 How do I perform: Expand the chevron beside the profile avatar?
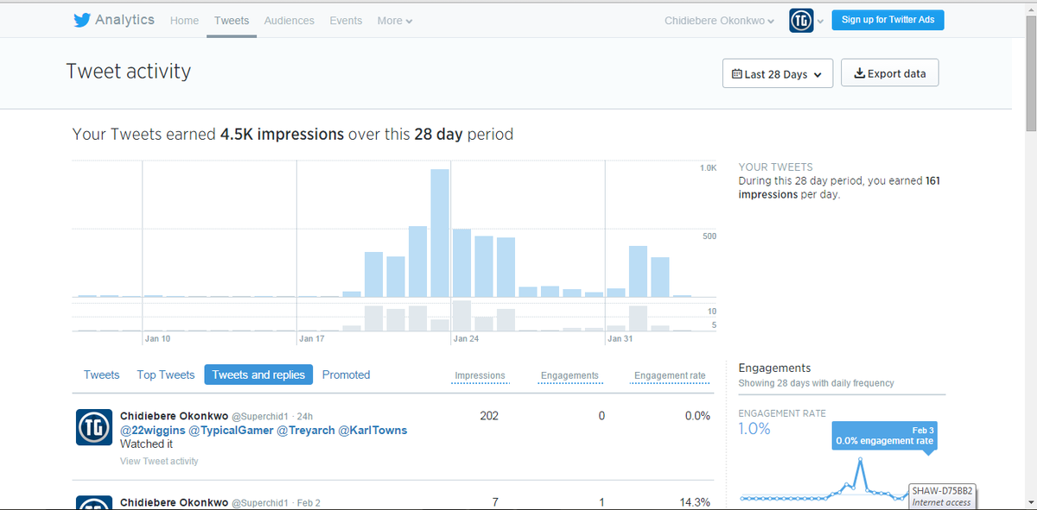pyautogui.click(x=820, y=21)
